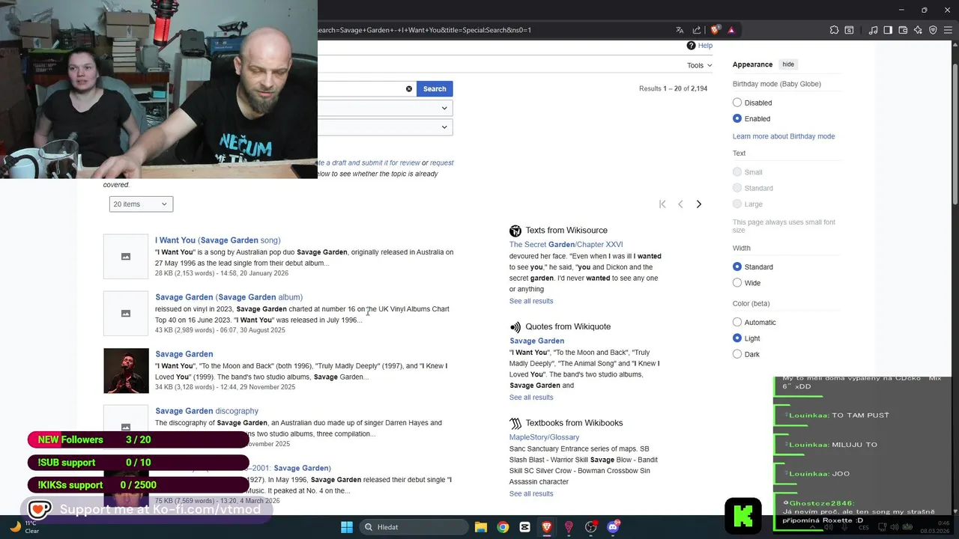This screenshot has height=539, width=959.
Task: Open Windows Start menu
Action: [347, 527]
